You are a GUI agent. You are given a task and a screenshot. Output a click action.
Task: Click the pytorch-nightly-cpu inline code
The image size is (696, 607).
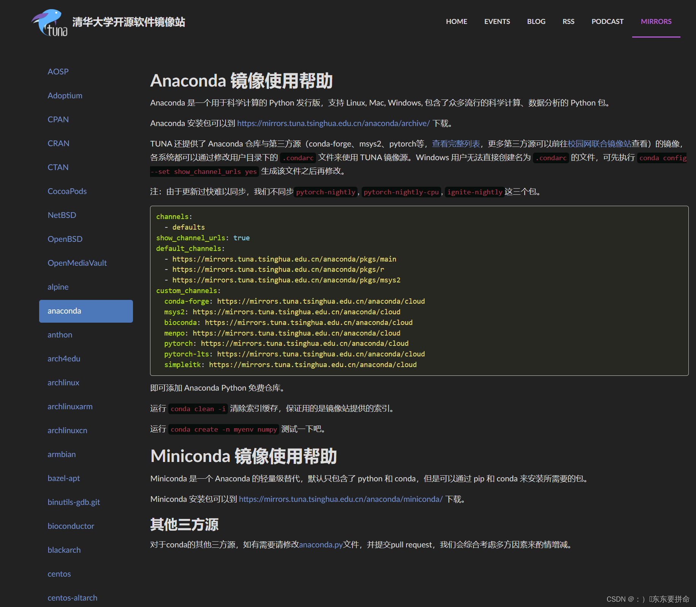point(401,192)
